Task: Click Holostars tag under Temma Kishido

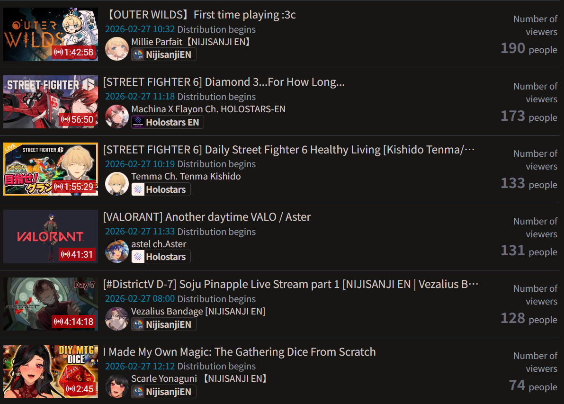Action: [161, 189]
